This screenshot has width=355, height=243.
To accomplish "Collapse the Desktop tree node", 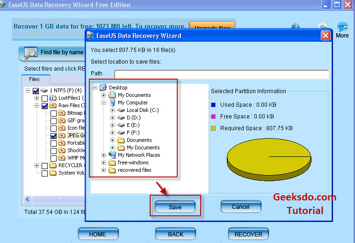I will click(94, 88).
